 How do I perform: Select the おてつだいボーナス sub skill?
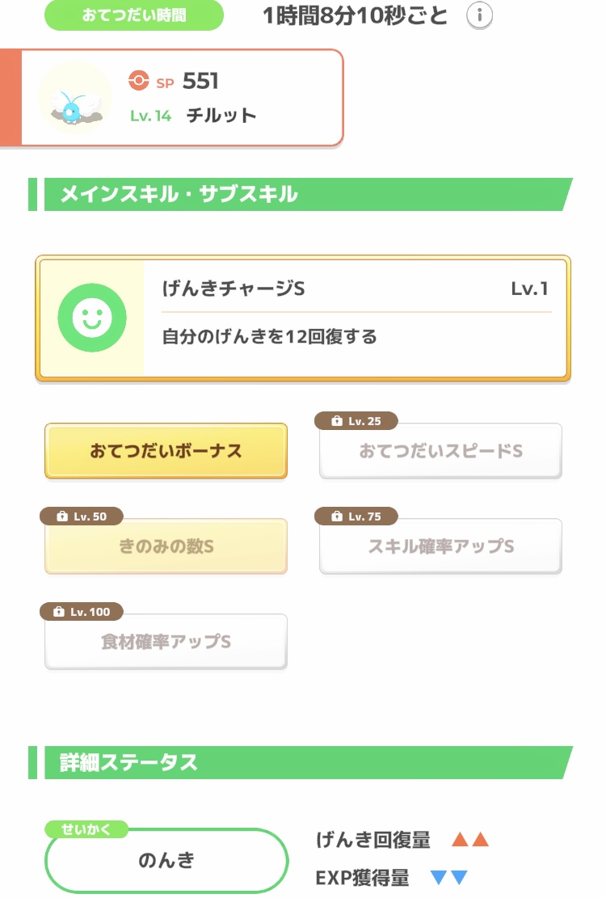166,451
